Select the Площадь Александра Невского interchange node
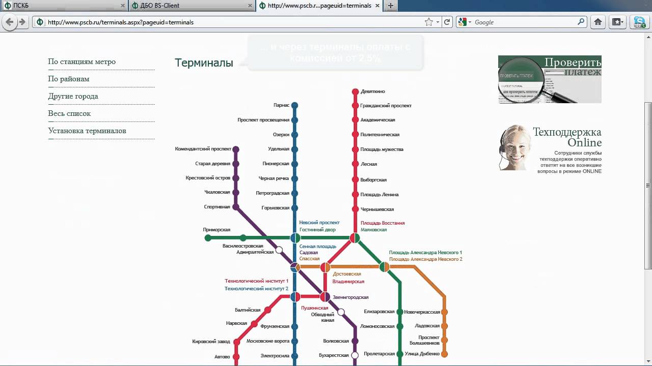This screenshot has width=652, height=366. coord(385,267)
